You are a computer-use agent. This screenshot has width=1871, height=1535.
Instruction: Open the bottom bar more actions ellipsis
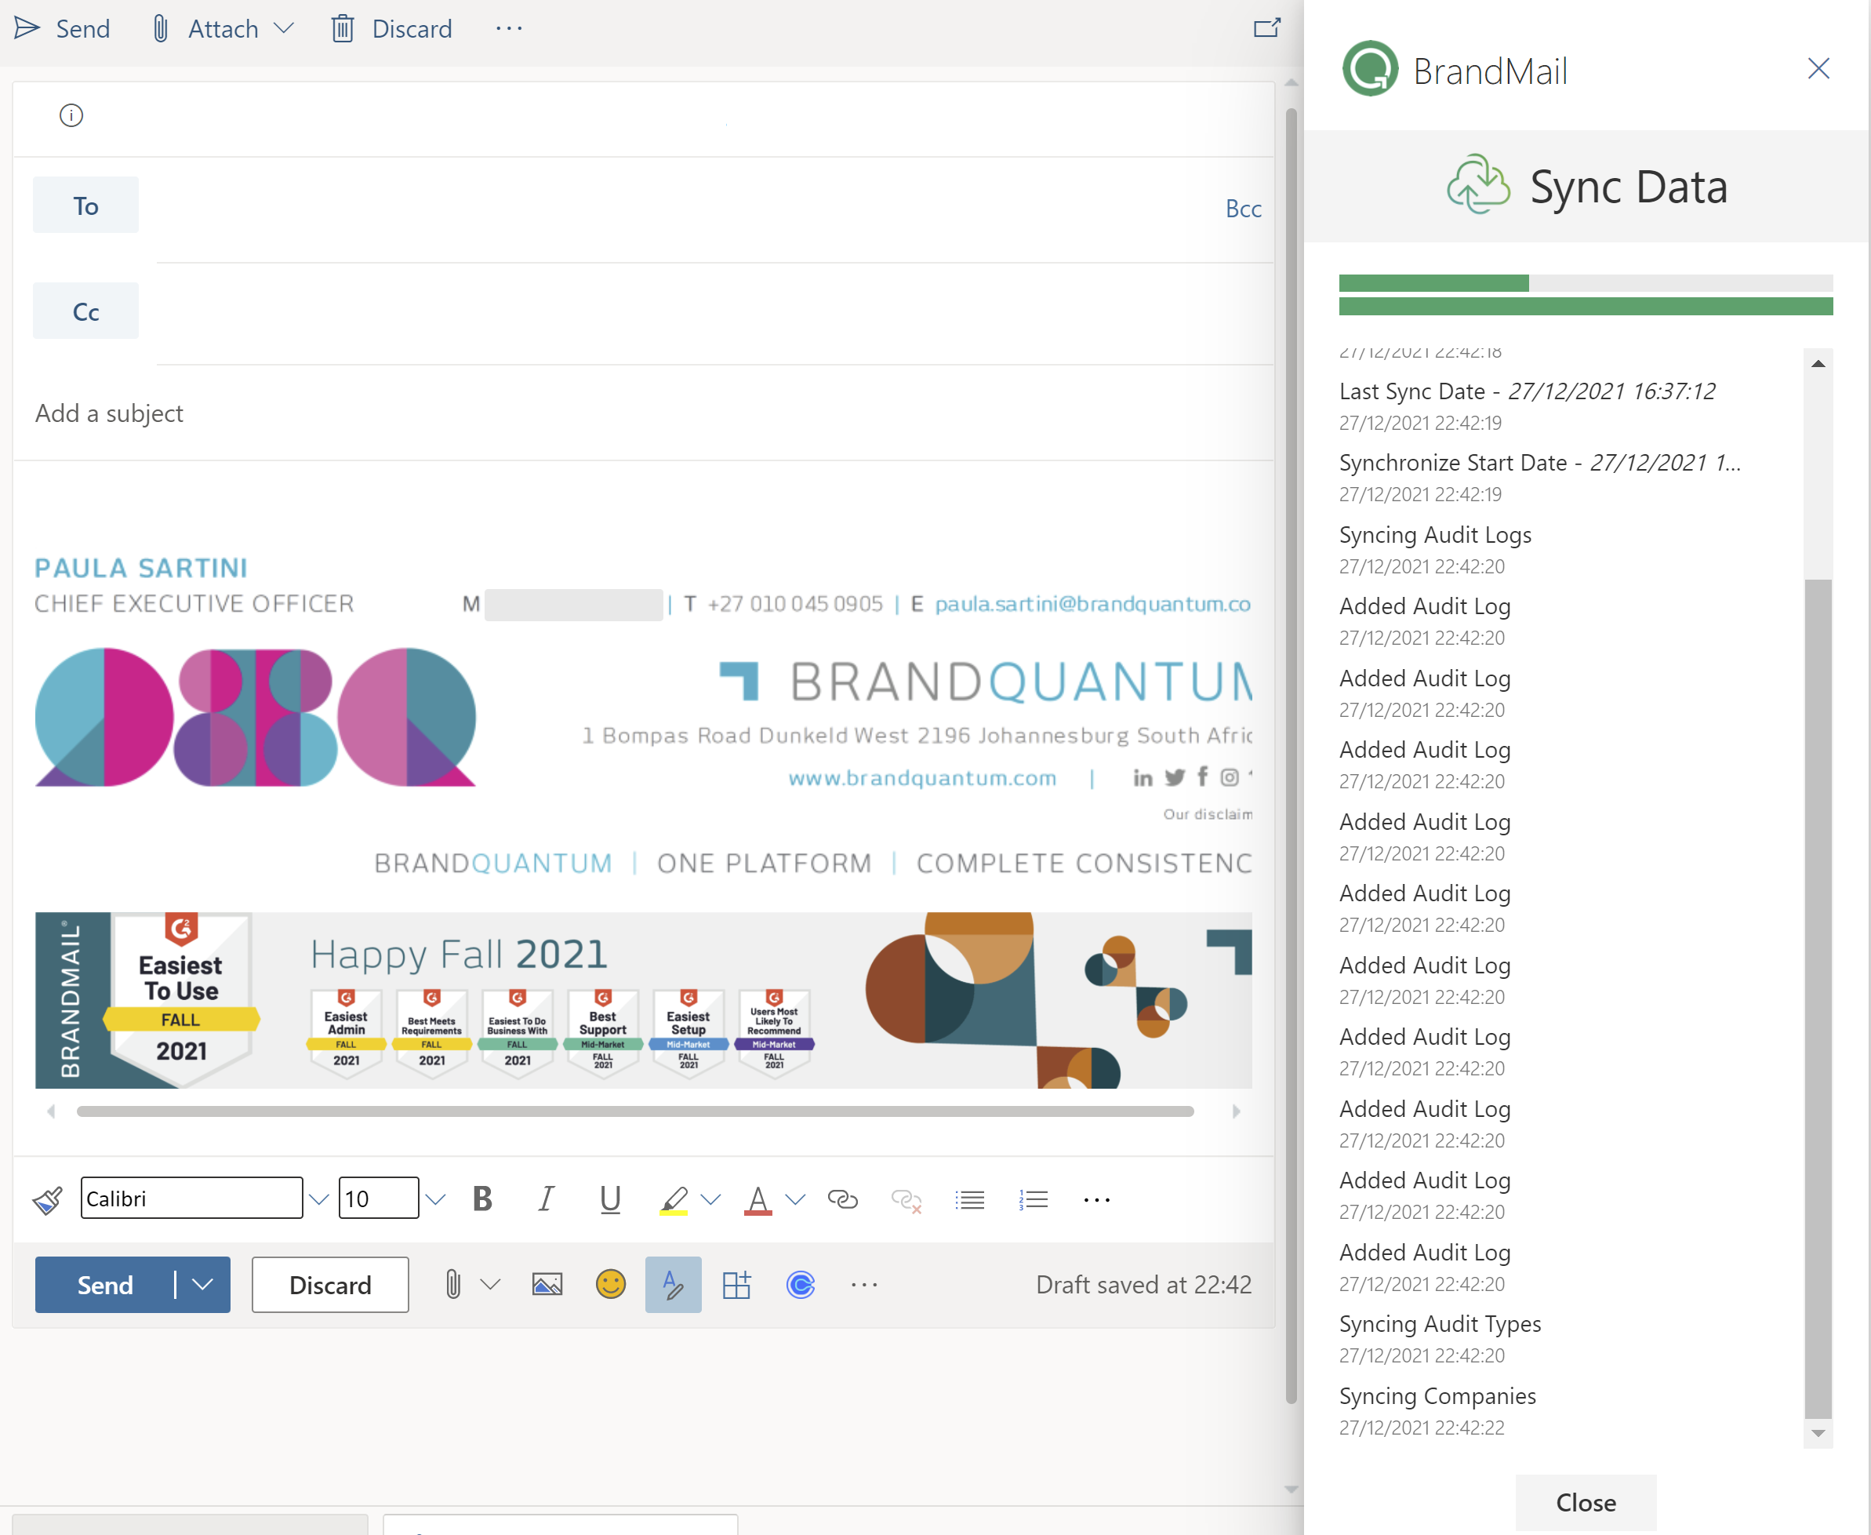click(863, 1285)
